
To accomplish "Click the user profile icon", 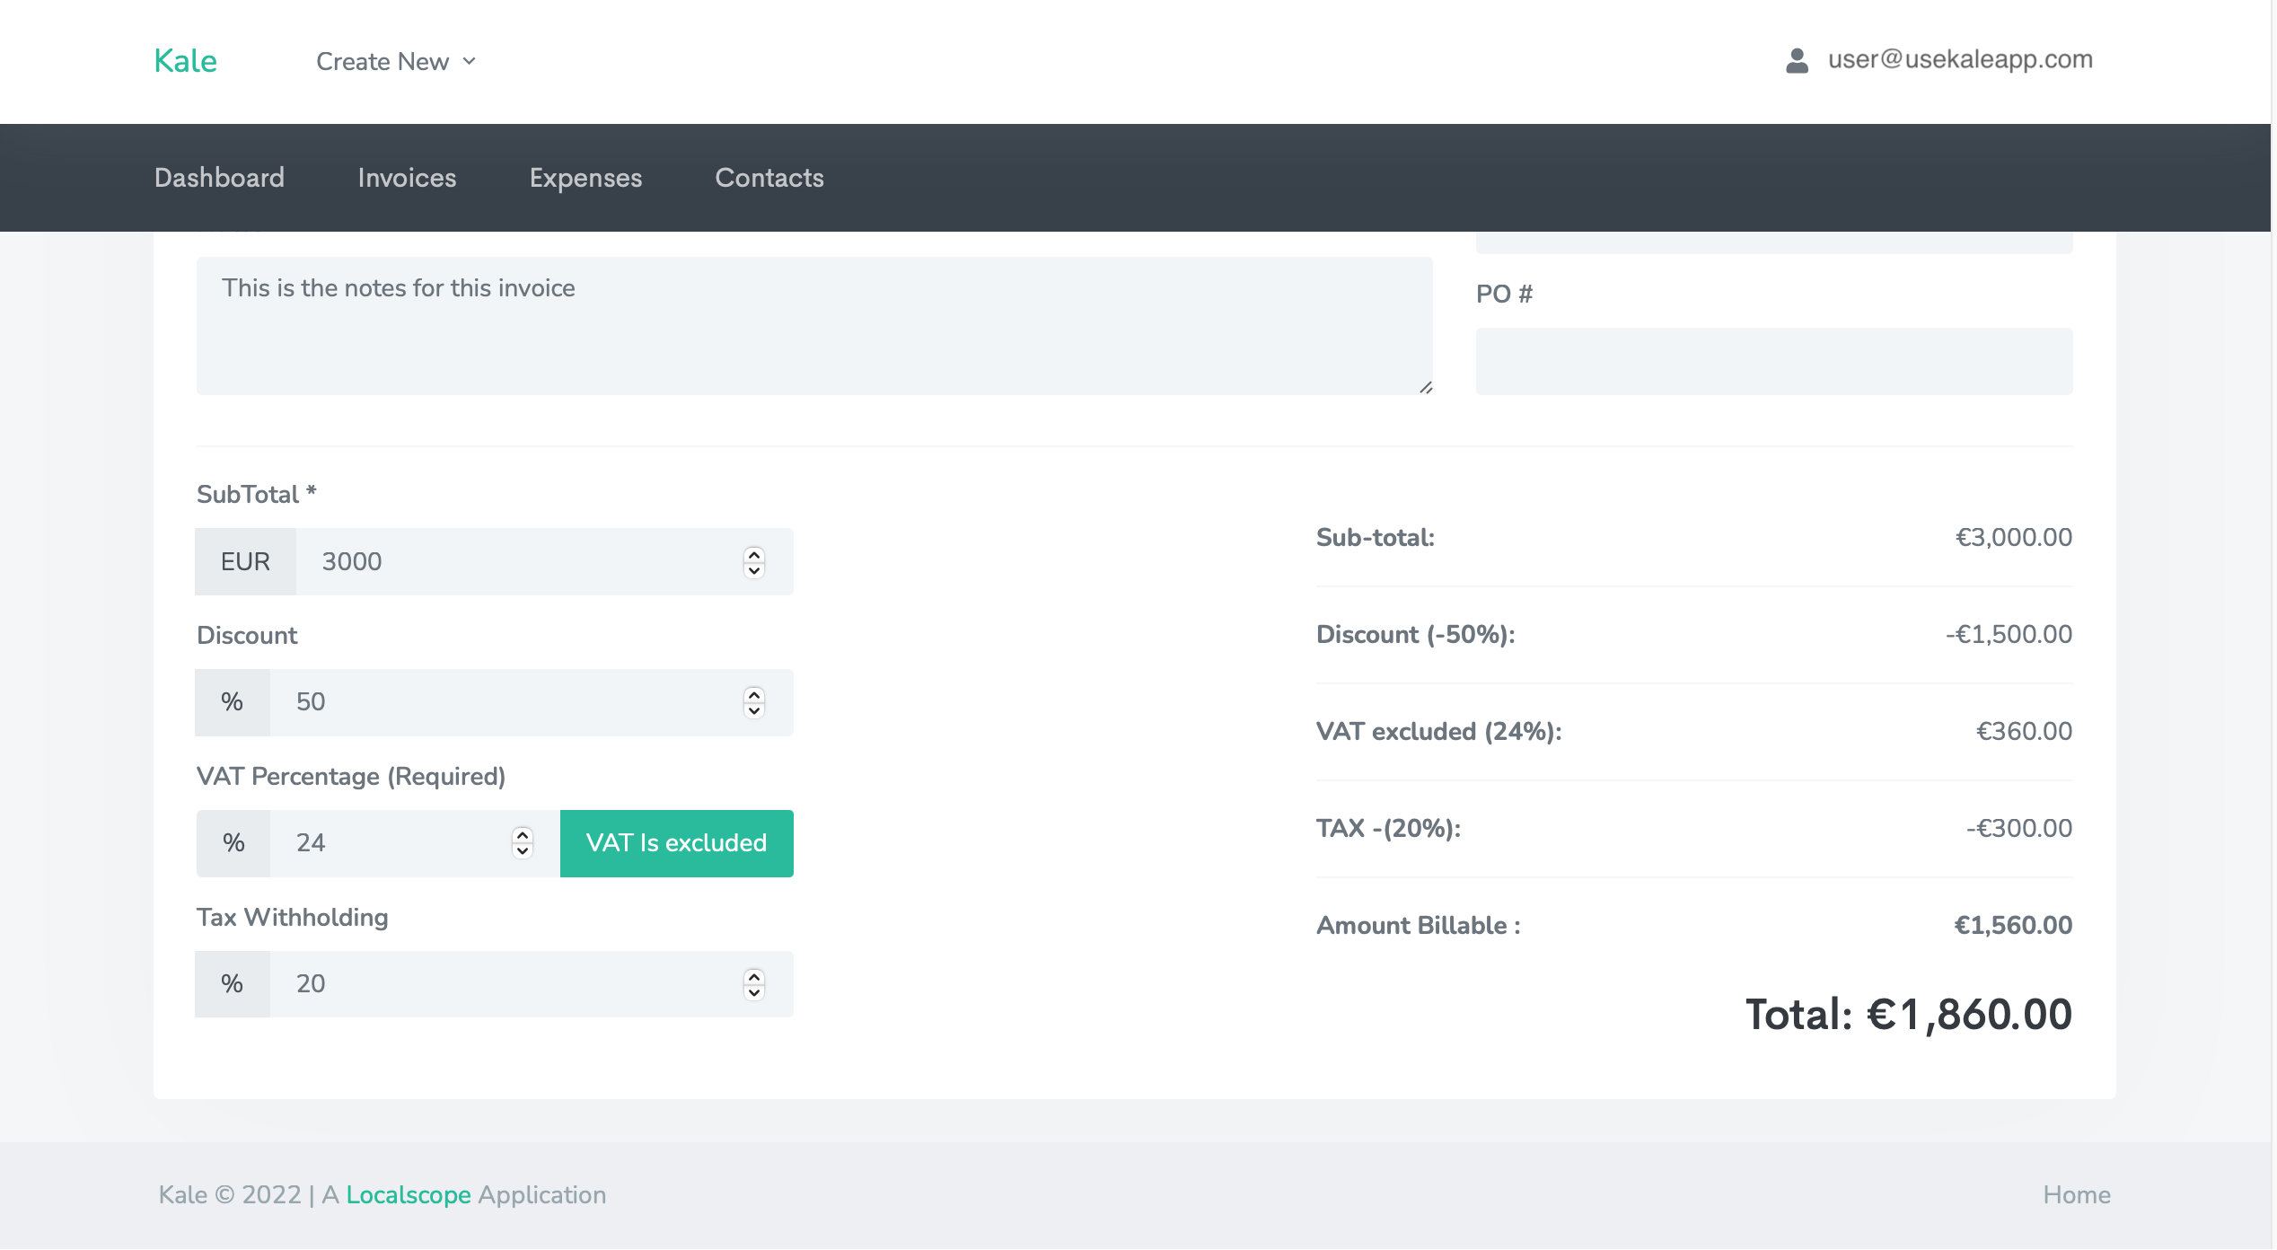I will click(1797, 60).
